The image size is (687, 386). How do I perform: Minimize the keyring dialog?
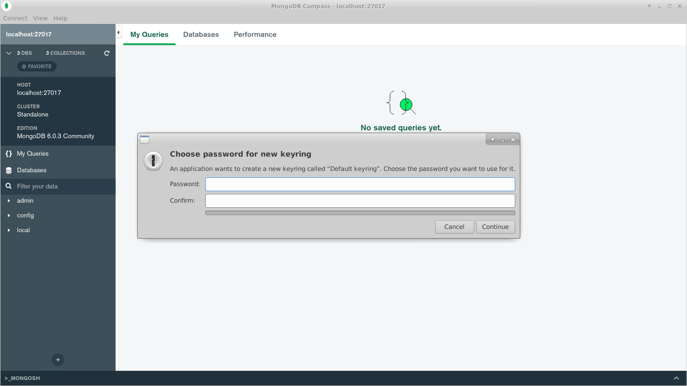(x=503, y=140)
